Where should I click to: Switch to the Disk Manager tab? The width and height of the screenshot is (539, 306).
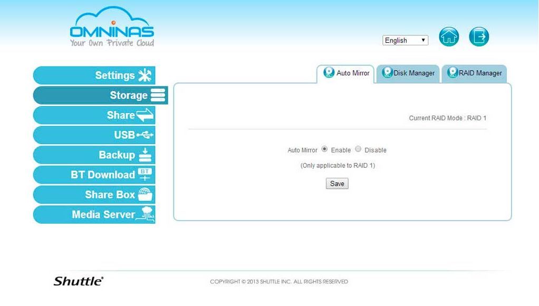click(x=409, y=73)
